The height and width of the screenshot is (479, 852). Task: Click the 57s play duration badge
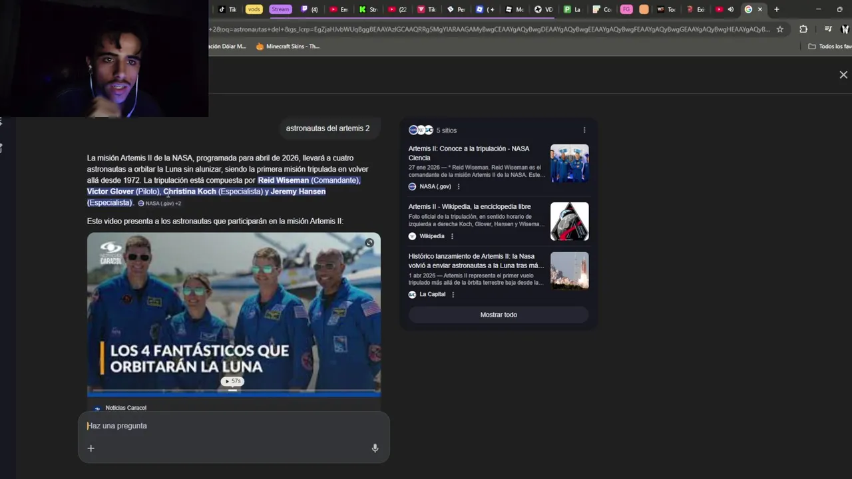233,381
